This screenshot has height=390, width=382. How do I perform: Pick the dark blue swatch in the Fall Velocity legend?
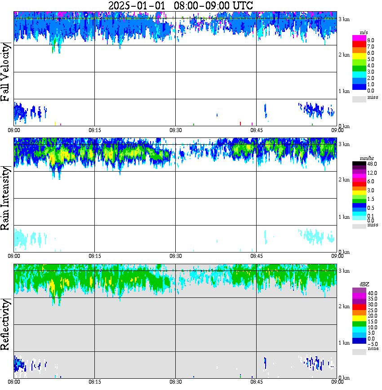coord(359,87)
